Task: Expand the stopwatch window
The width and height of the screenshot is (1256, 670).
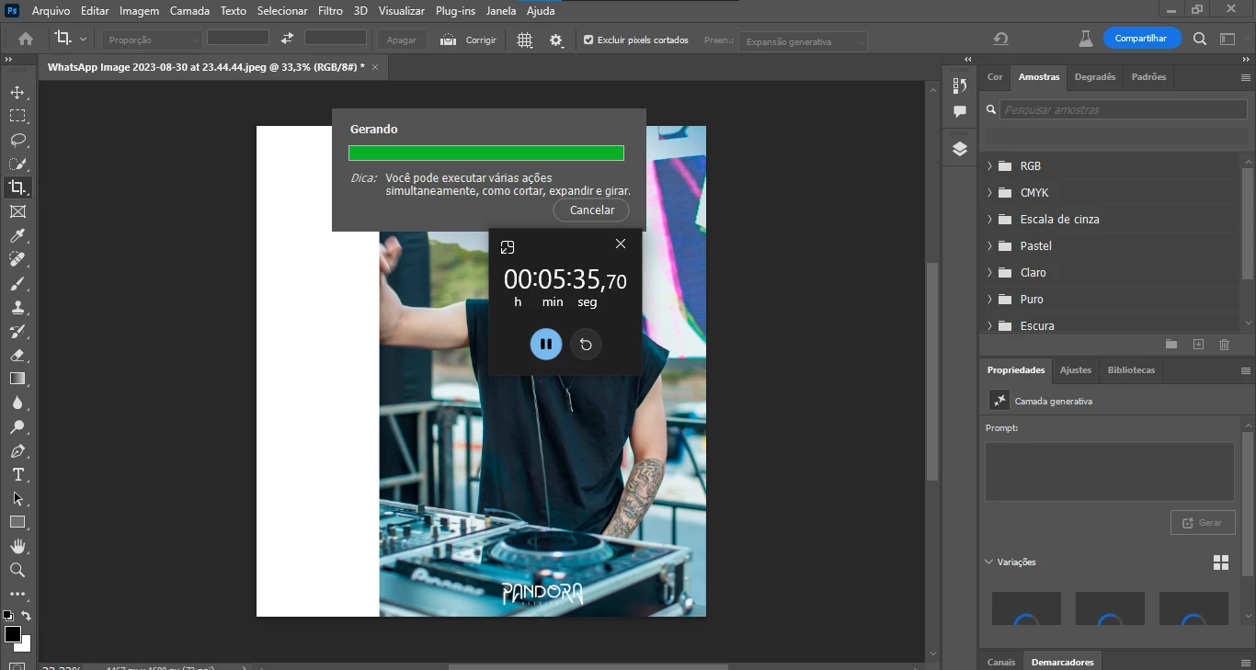Action: (508, 247)
